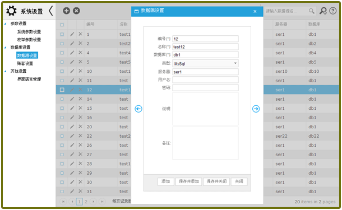The image size is (342, 210).
Task: Go to previous page in pager
Action: pos(72,202)
